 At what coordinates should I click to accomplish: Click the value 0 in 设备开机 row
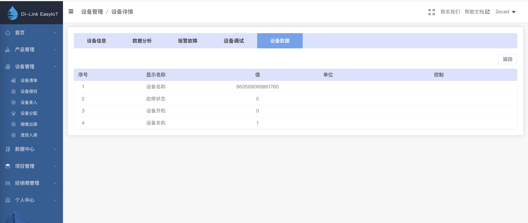coord(257,111)
